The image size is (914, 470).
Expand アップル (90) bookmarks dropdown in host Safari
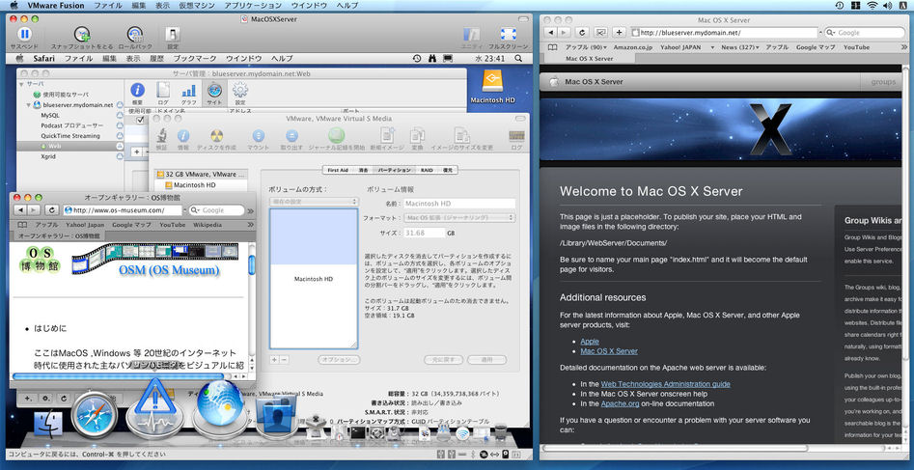[586, 47]
